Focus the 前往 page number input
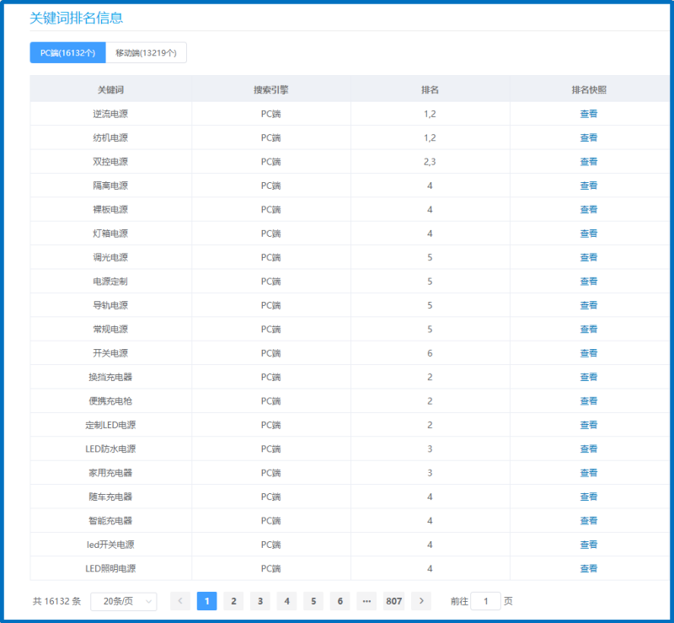The image size is (674, 623). pos(485,601)
